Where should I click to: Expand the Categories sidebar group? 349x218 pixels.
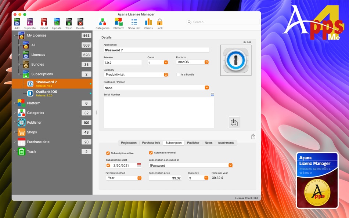15,113
